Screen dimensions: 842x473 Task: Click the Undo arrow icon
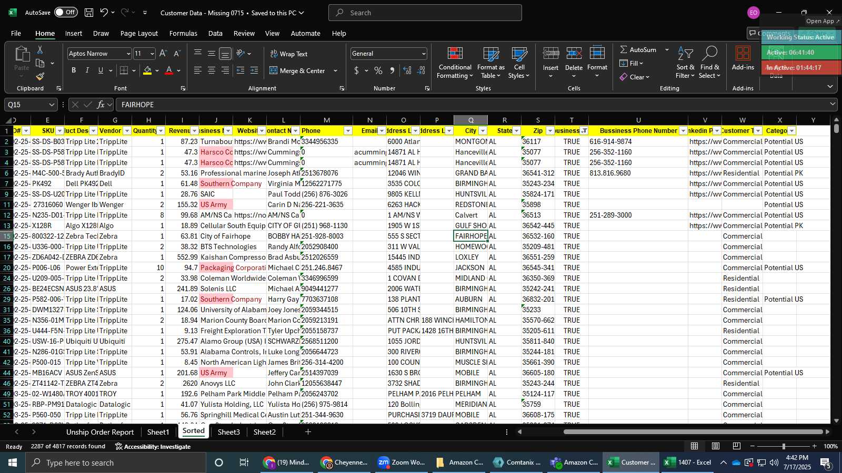coord(104,13)
